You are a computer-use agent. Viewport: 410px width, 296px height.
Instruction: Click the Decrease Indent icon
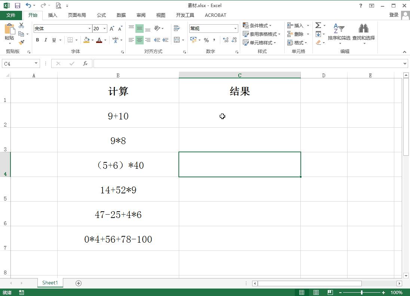coord(157,40)
